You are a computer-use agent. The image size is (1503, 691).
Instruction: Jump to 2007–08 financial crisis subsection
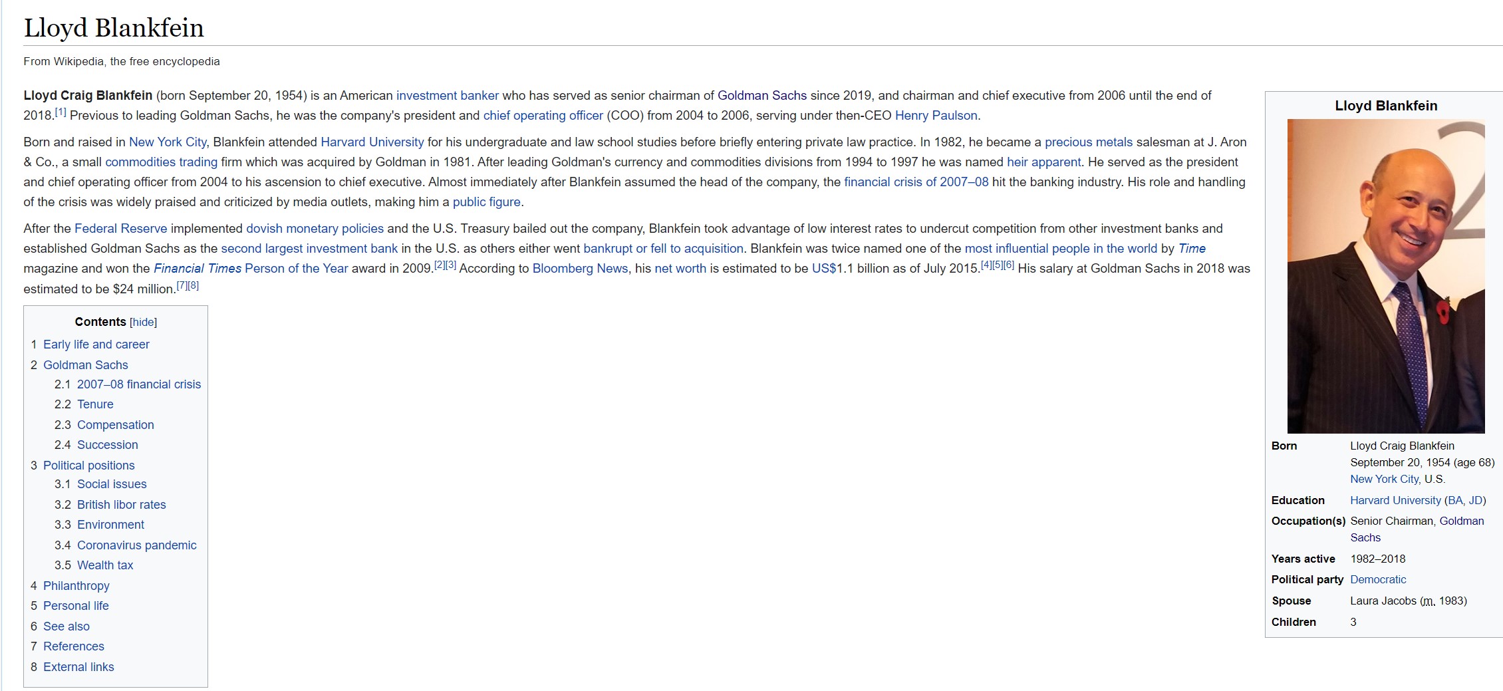tap(139, 384)
